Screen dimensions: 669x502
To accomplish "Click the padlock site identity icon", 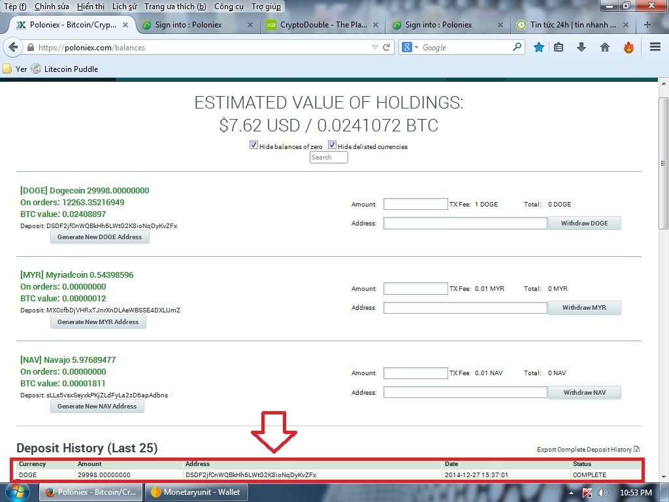I will click(30, 47).
